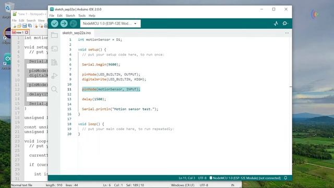
Task: Click the digitalWrite(LED_BUILTIN, HIGH); line
Action: (114, 79)
